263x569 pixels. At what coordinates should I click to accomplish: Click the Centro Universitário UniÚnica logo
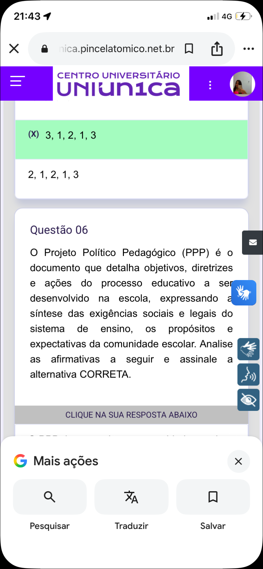click(x=121, y=84)
